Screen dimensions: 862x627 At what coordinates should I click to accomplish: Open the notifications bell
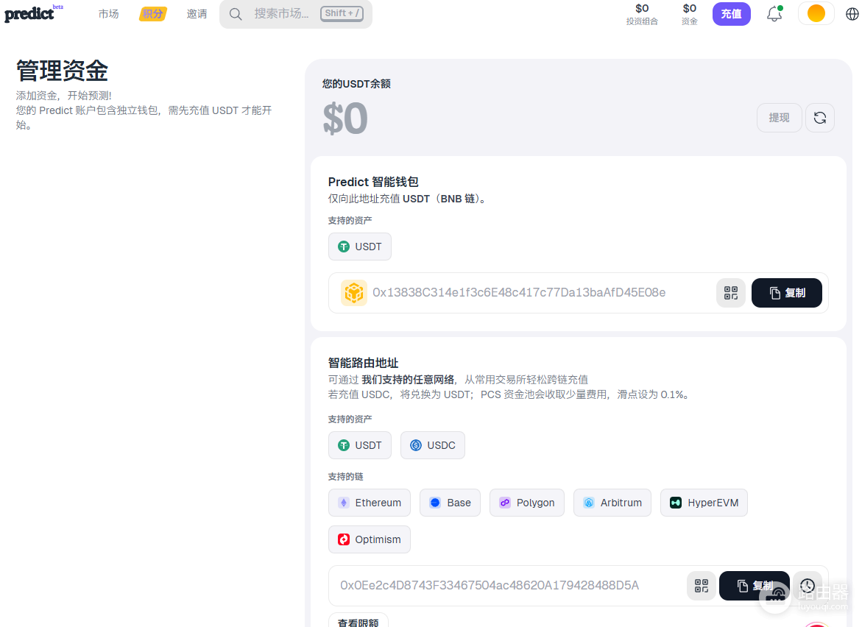pos(774,14)
